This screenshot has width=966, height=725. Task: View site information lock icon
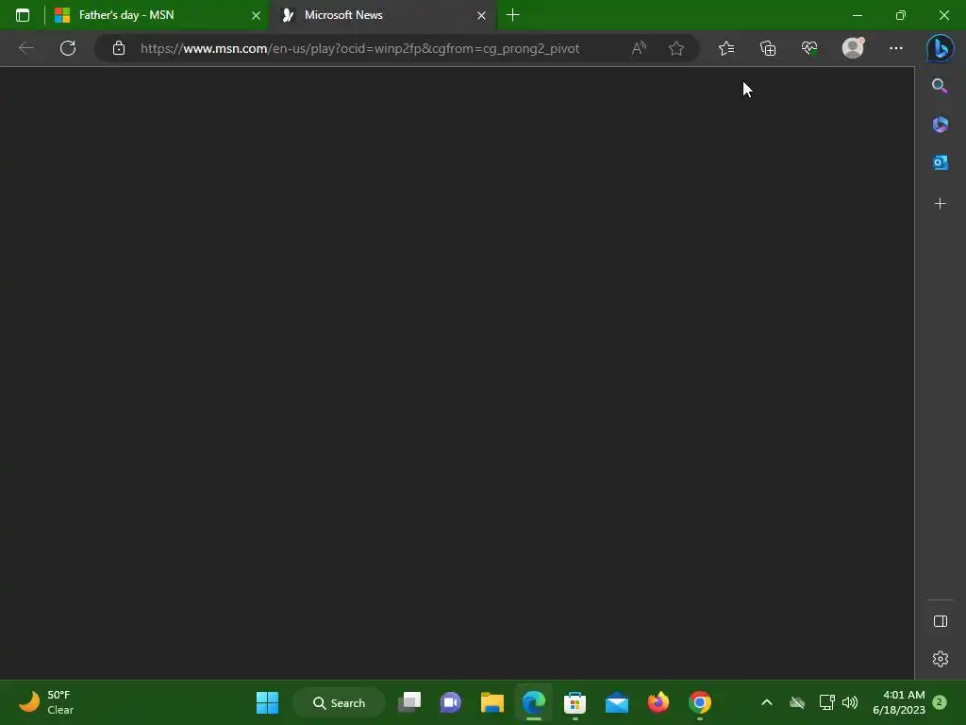(x=119, y=48)
